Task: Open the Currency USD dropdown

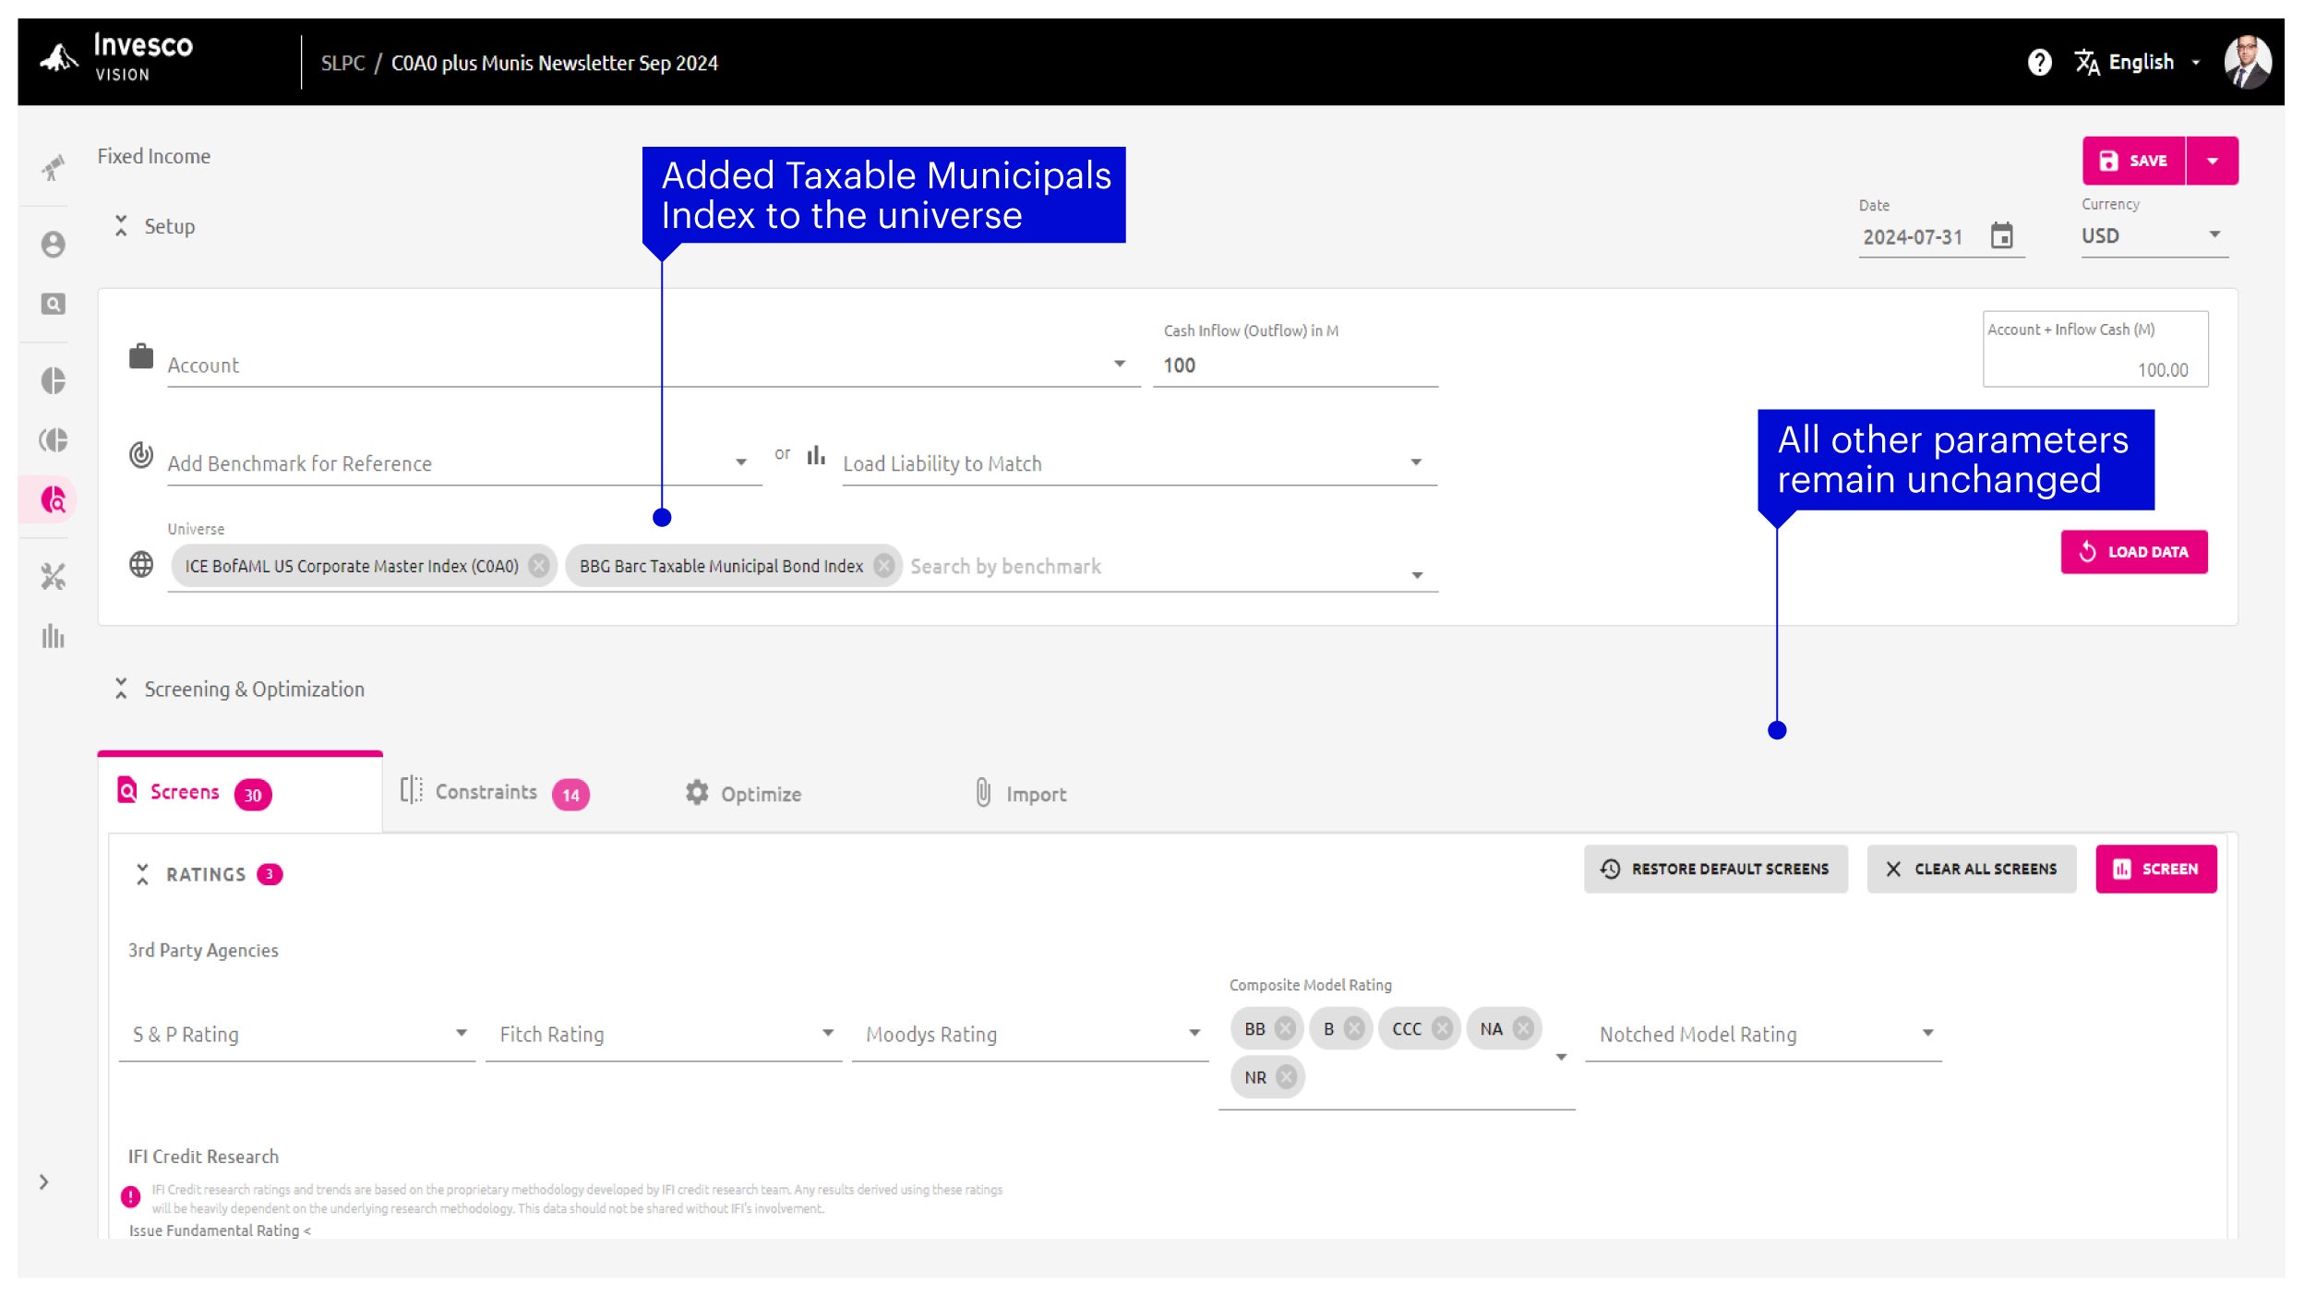Action: pyautogui.click(x=2154, y=235)
